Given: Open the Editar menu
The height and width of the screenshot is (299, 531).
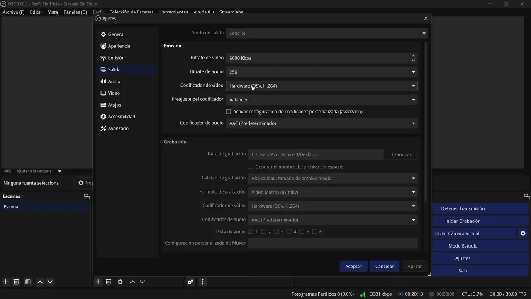Looking at the screenshot, I should pos(36,12).
